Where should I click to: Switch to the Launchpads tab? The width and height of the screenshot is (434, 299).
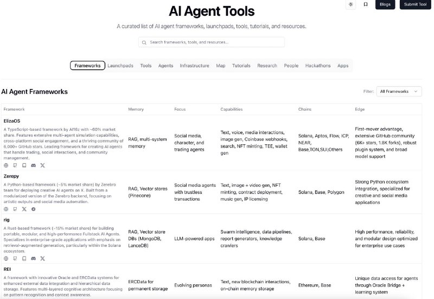pyautogui.click(x=120, y=66)
